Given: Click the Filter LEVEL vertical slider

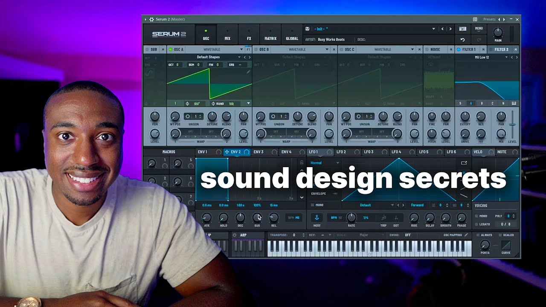Looking at the screenshot, I should (512, 125).
